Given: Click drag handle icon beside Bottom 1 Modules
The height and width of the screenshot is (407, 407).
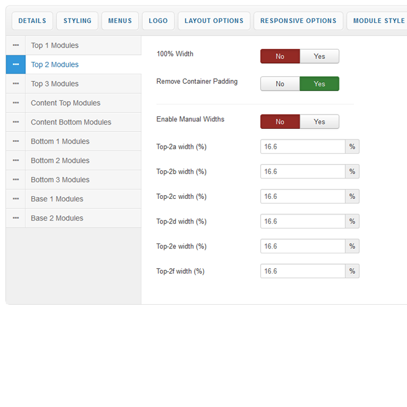Looking at the screenshot, I should tap(15, 142).
